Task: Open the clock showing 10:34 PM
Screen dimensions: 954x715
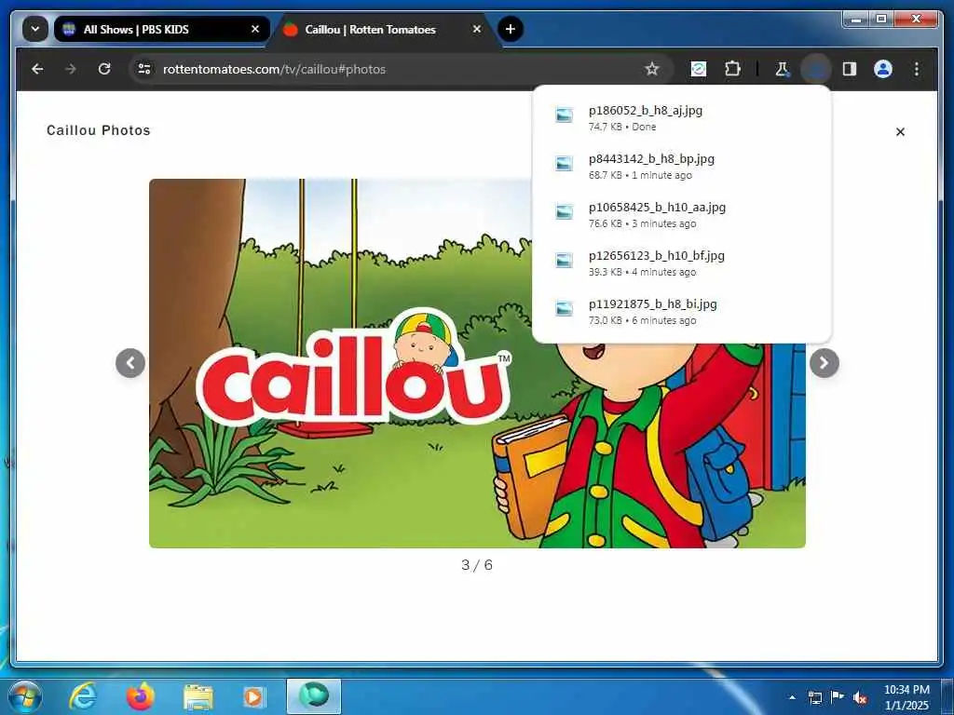Action: pos(906,696)
